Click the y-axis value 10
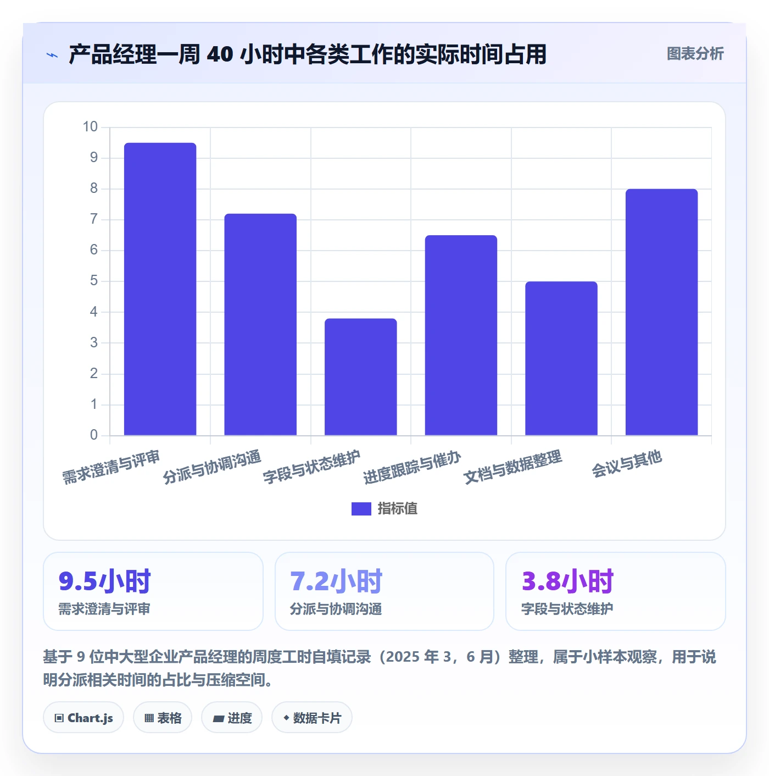This screenshot has width=769, height=776. point(90,127)
